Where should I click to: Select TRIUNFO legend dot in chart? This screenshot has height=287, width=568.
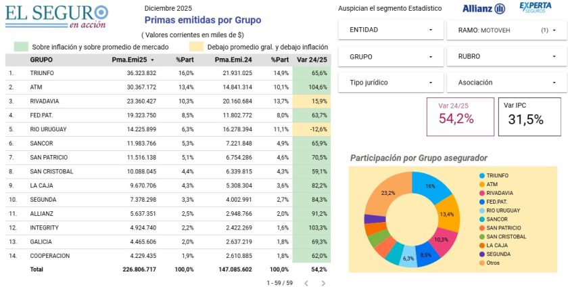click(x=481, y=175)
